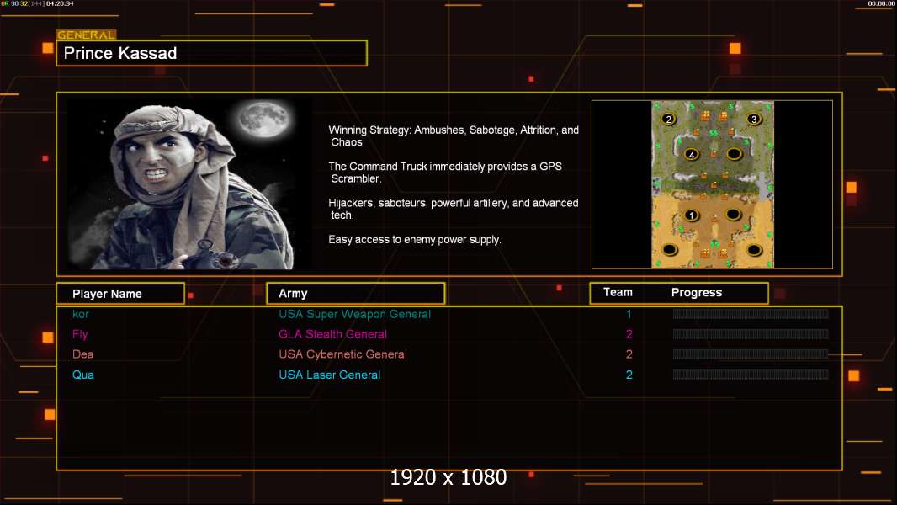This screenshot has width=897, height=505.
Task: Click the Army column header
Action: pyautogui.click(x=356, y=294)
